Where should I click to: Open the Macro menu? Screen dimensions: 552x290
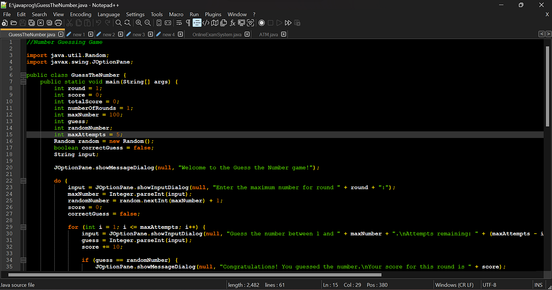tap(176, 14)
